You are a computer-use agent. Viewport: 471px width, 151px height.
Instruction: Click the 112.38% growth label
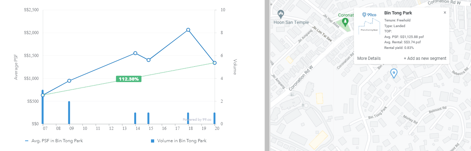[129, 79]
